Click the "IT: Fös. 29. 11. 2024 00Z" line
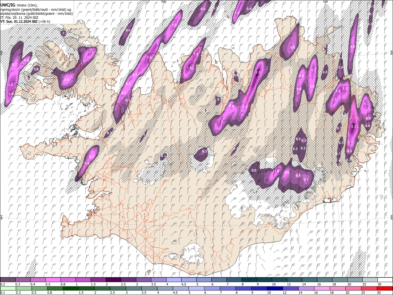 (x=19, y=18)
